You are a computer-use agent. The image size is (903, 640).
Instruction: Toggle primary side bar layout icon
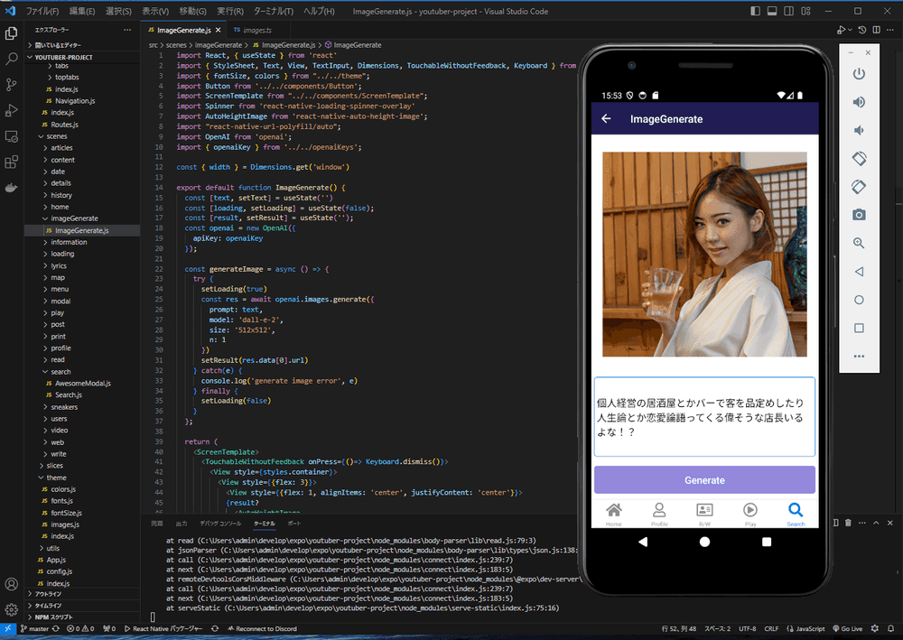click(x=756, y=11)
